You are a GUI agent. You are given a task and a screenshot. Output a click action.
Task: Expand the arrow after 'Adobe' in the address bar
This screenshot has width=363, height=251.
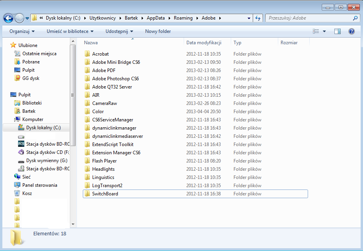point(220,18)
